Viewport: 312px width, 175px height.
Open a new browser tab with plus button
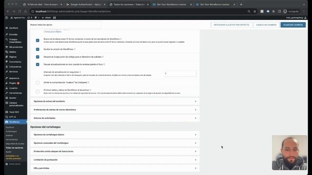click(241, 4)
